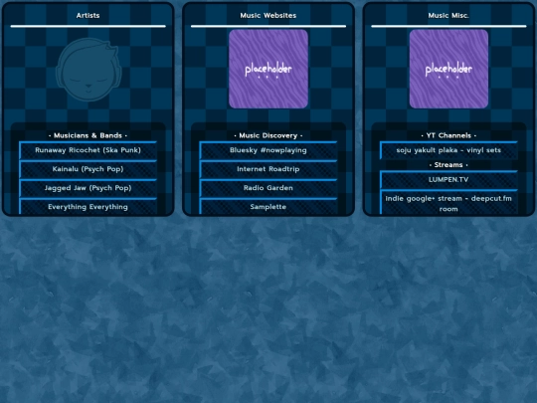The height and width of the screenshot is (403, 537).
Task: Open the Jagged Jaw (Psych Pop) link
Action: [89, 188]
